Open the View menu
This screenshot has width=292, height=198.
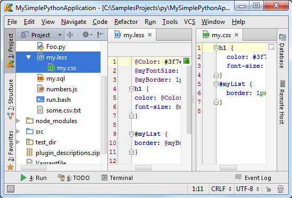(x=48, y=22)
